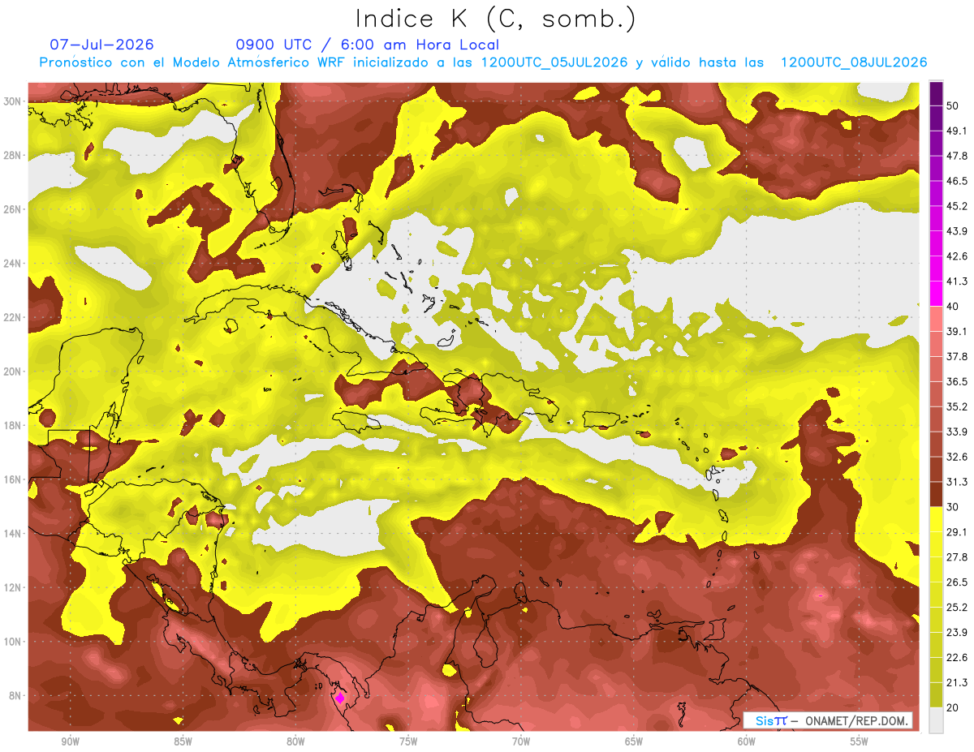Click the '16N' latitude label
Image resolution: width=974 pixels, height=752 pixels.
tap(13, 479)
